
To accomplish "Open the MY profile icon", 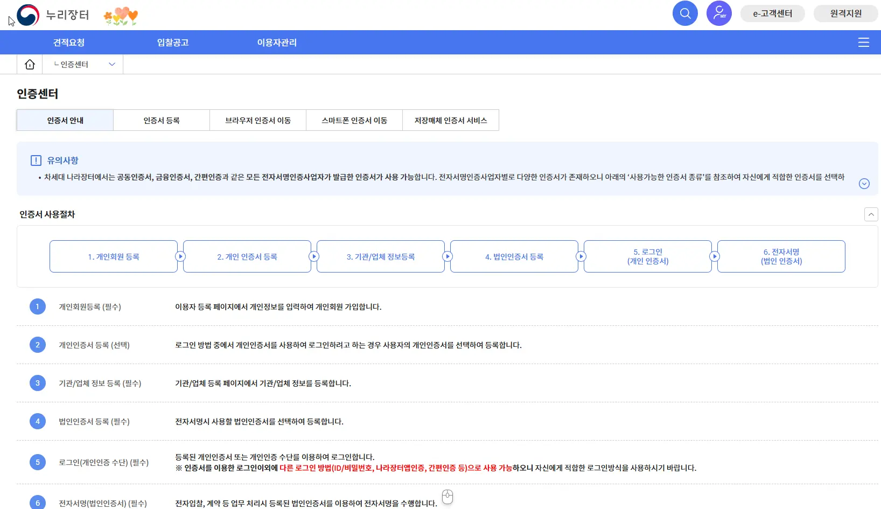I will (x=719, y=13).
